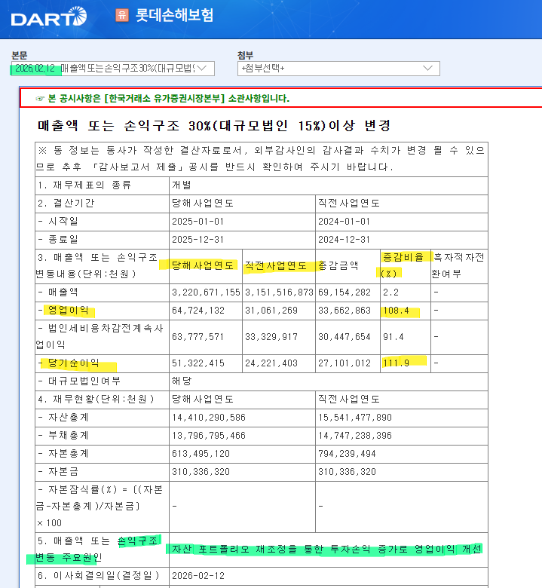Image resolution: width=542 pixels, height=588 pixels.
Task: Click the 자산총계 value 14,410,290,586
Action: pos(209,418)
